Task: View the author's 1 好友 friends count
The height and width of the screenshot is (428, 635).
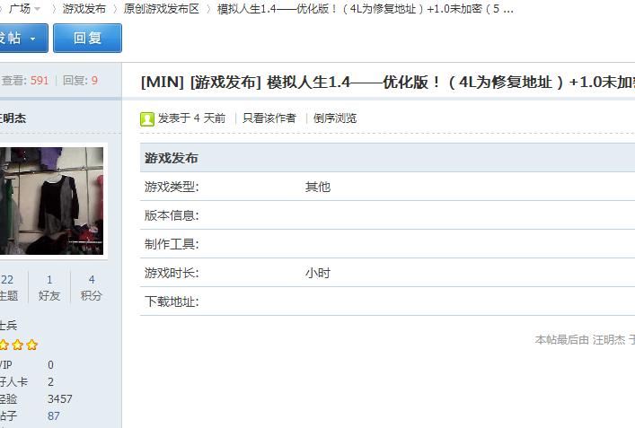Action: pyautogui.click(x=49, y=287)
